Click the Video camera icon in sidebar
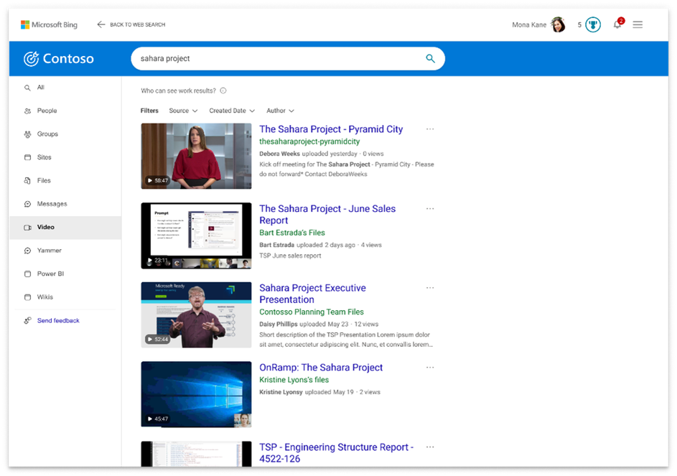677x476 pixels. (x=27, y=227)
